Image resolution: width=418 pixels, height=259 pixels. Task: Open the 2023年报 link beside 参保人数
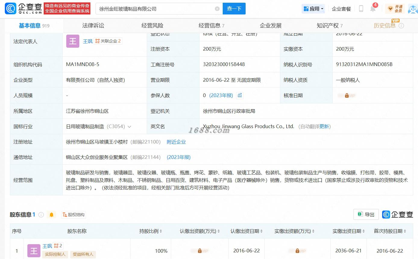(221, 95)
